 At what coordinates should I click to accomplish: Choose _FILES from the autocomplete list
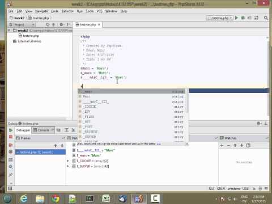(x=131, y=117)
